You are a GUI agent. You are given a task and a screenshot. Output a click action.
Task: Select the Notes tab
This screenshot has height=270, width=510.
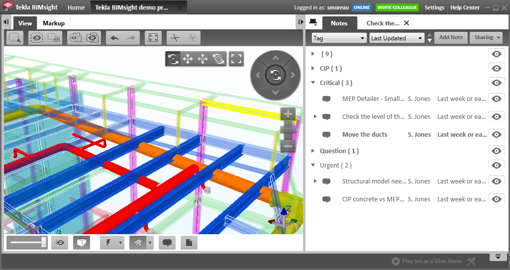tap(339, 23)
